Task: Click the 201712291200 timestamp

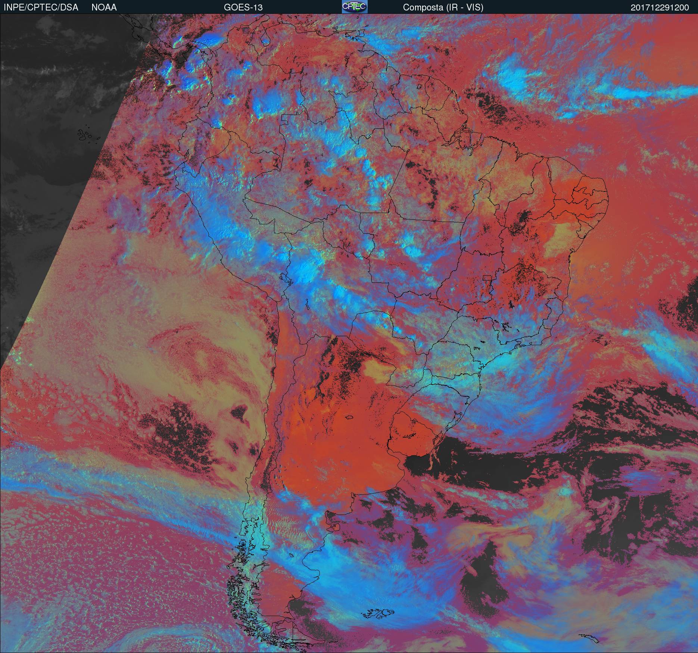Action: [660, 7]
